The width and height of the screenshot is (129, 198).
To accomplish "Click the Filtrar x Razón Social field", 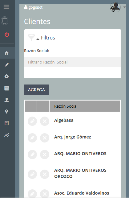I will click(73, 62).
